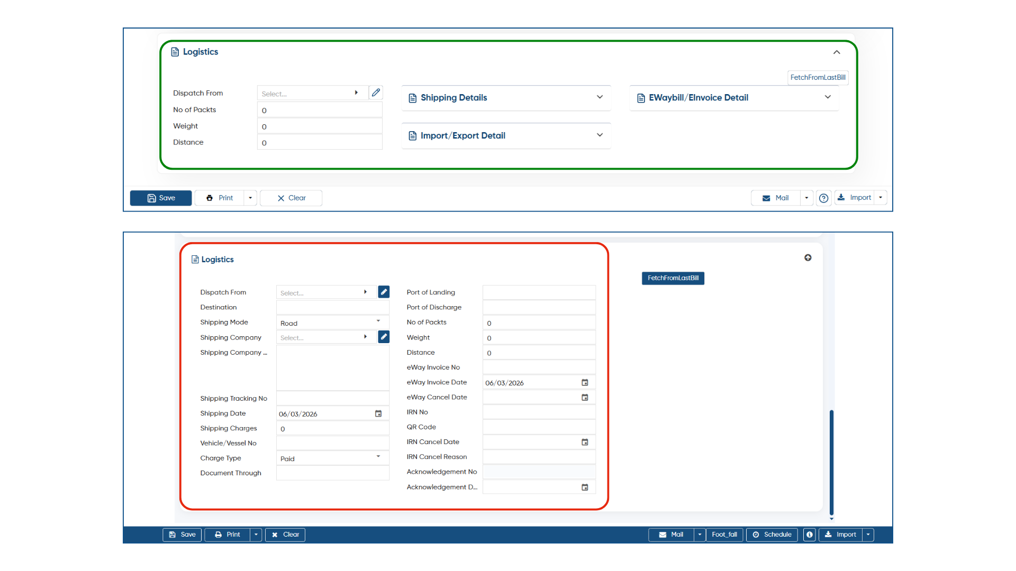Open the Print dropdown arrow in top panel

pyautogui.click(x=250, y=198)
